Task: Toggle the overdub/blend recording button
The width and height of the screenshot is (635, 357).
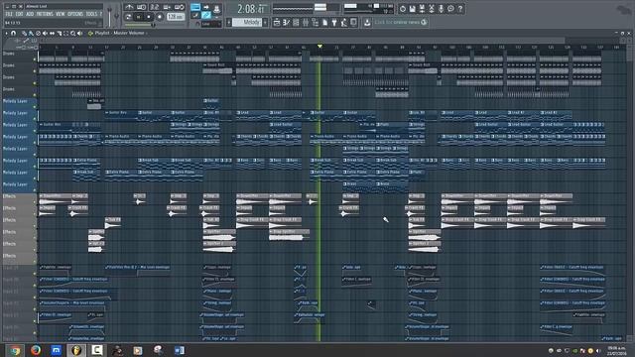Action: click(x=167, y=7)
